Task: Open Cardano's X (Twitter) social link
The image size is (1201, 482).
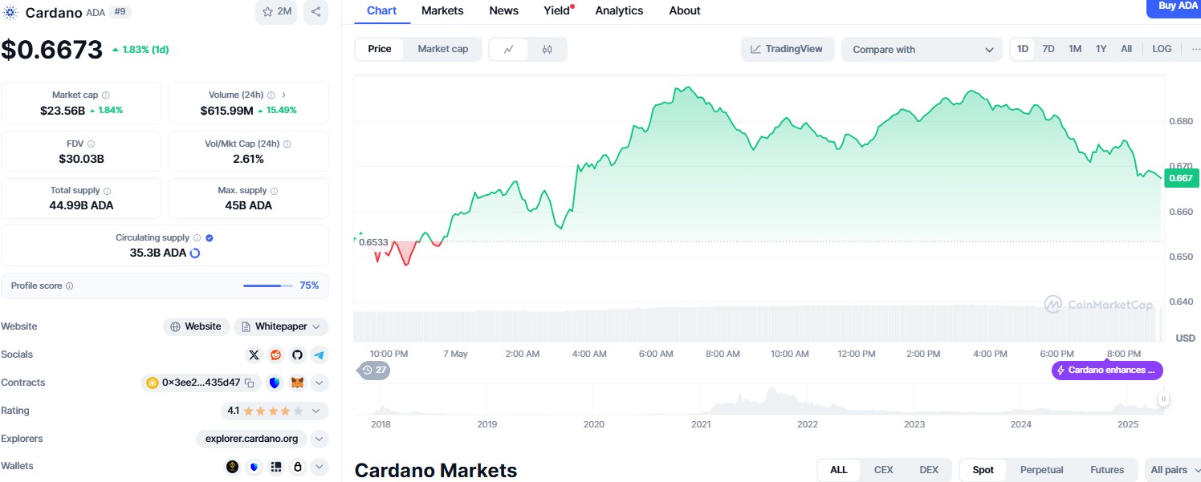Action: point(254,354)
